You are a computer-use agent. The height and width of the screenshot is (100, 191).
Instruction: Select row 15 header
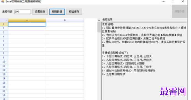coord(4,83)
